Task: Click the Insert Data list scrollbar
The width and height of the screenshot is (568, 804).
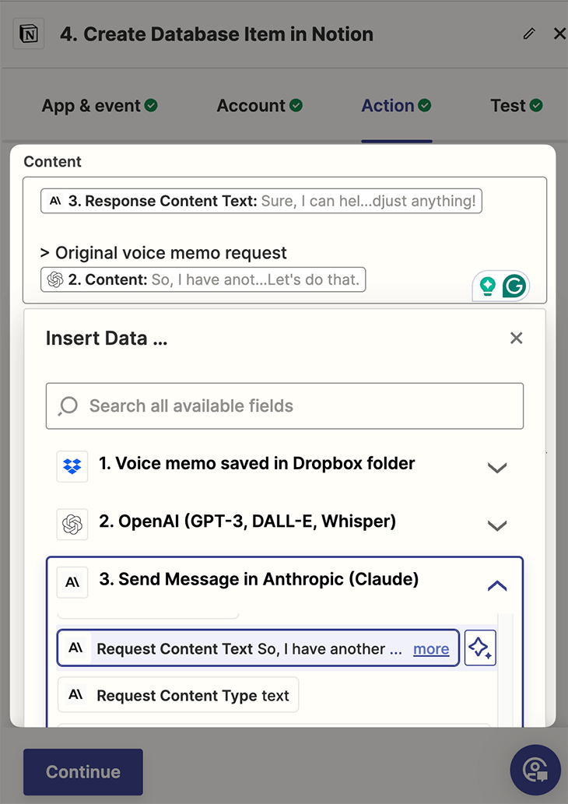Action: click(x=506, y=669)
